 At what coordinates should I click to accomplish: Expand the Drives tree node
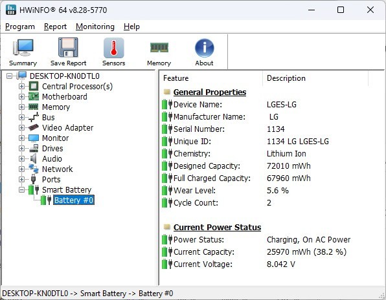tap(21, 148)
